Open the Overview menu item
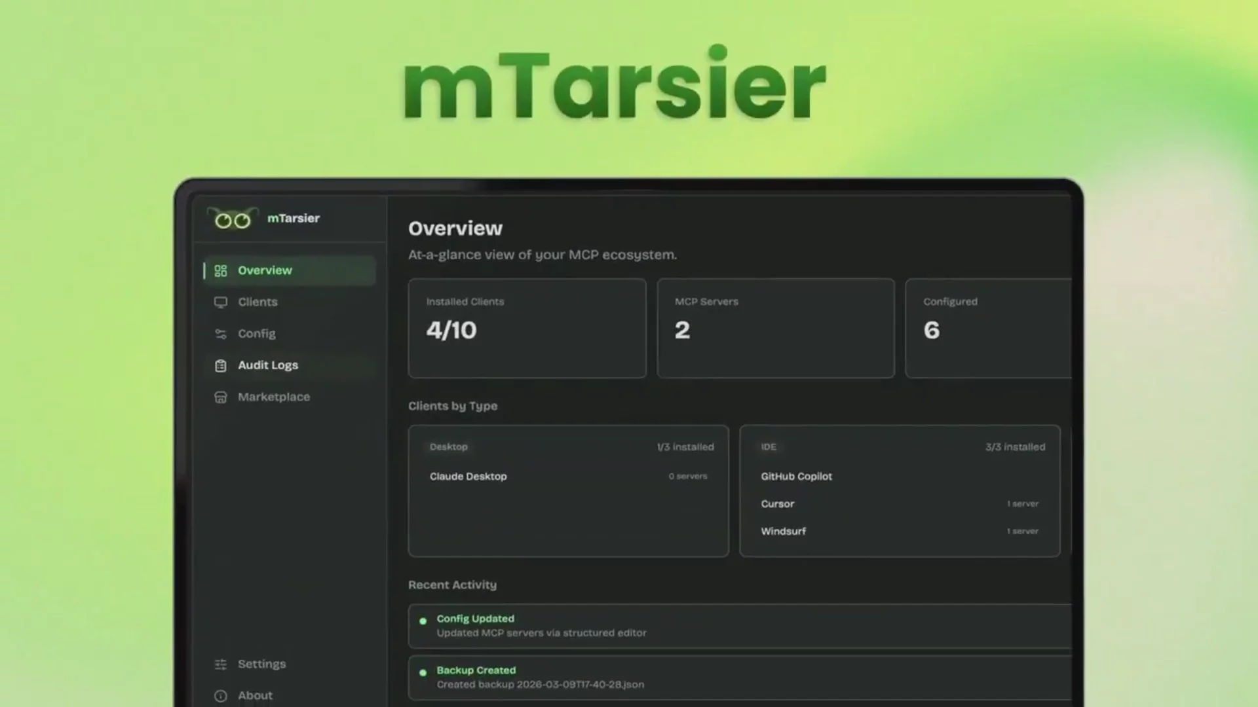The width and height of the screenshot is (1258, 707). (289, 270)
